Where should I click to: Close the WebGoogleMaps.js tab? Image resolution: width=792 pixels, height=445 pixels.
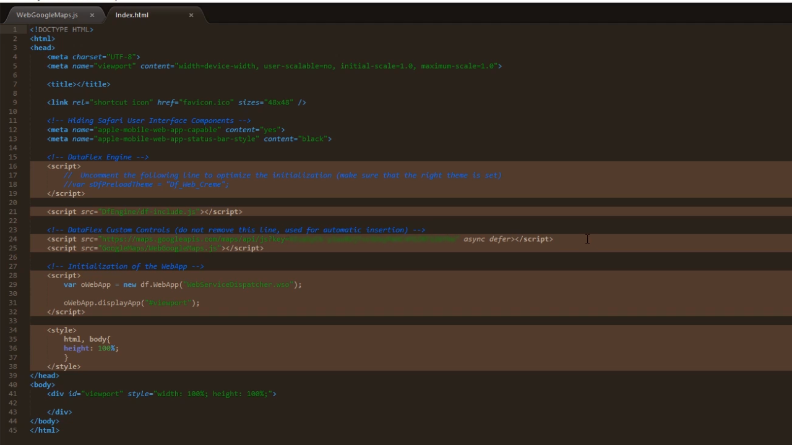point(92,15)
